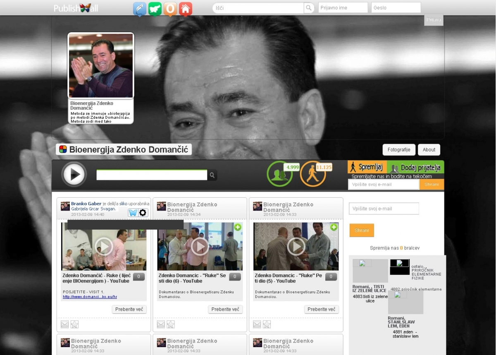
Task: Click the green friends count icon
Action: coord(280,174)
